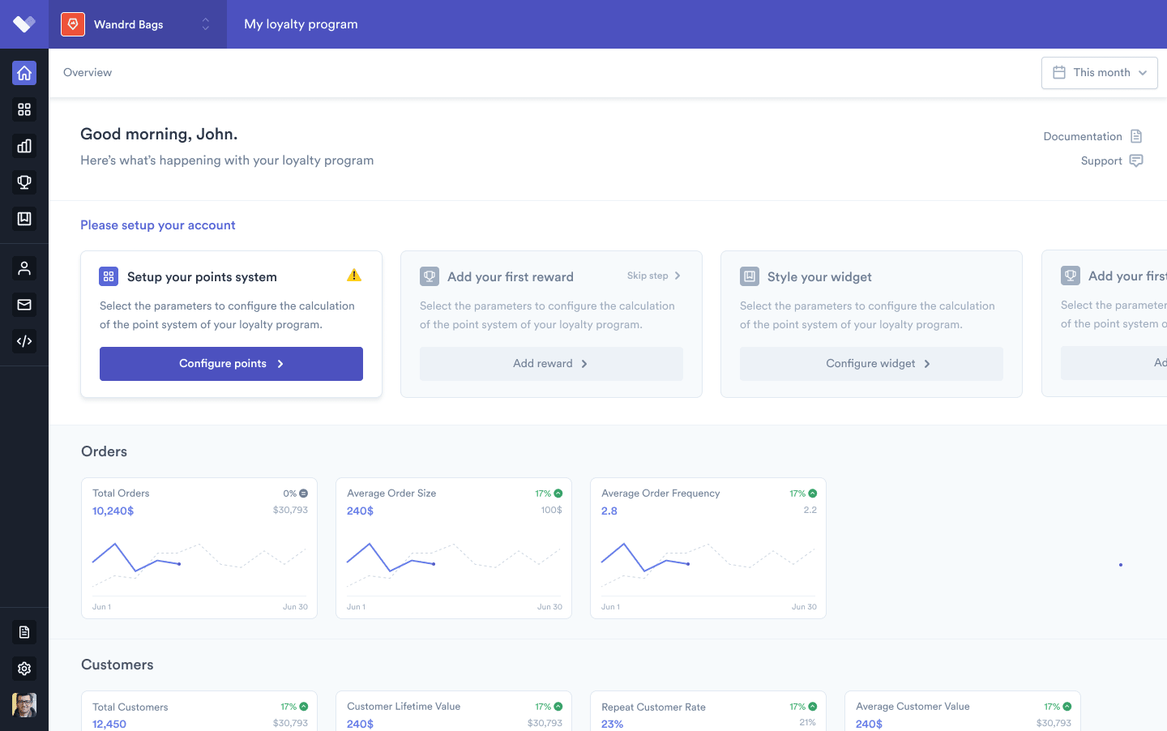Click the Style your widget card icon
Screen dimensions: 1167x731
coord(750,276)
